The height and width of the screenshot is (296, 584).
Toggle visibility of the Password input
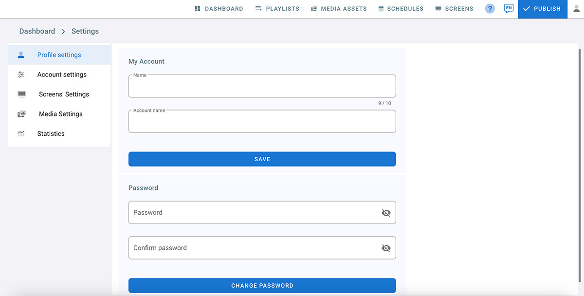point(386,212)
